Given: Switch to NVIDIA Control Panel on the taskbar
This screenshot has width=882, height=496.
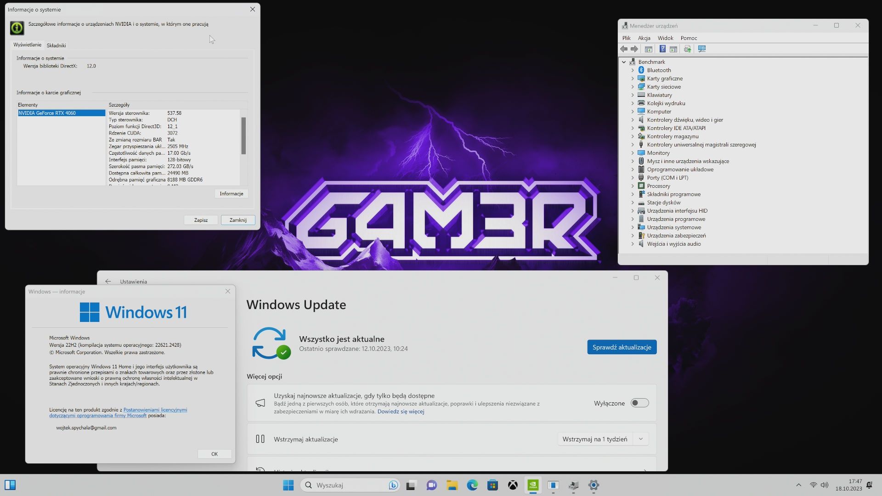Looking at the screenshot, I should tap(533, 485).
